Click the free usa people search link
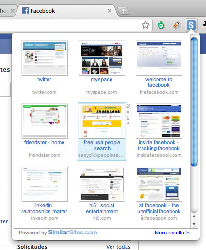The height and width of the screenshot is (250, 206). [x=102, y=145]
